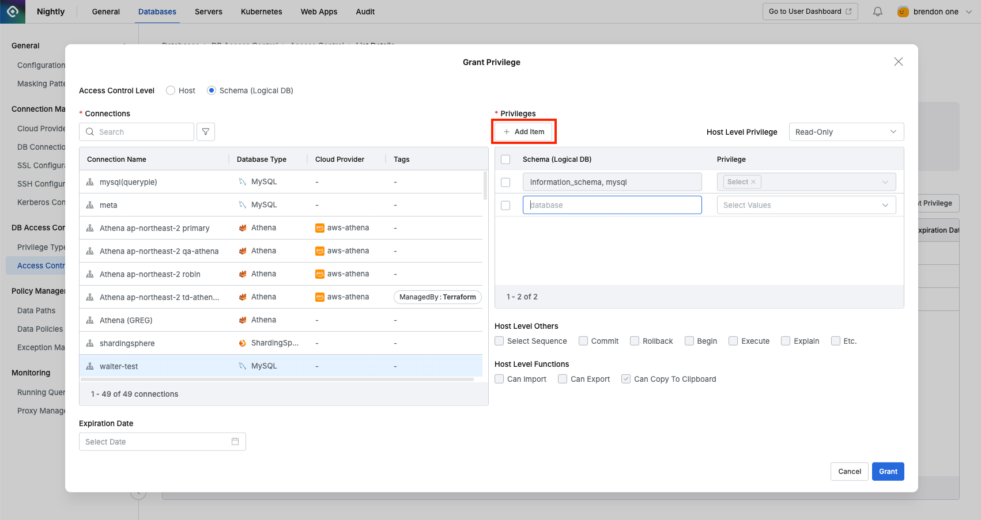Image resolution: width=981 pixels, height=520 pixels.
Task: Click the connections Search input field
Action: (x=143, y=132)
